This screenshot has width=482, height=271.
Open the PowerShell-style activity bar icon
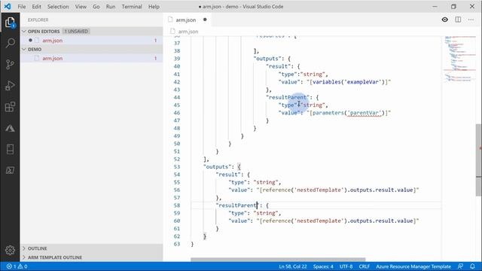(x=10, y=170)
